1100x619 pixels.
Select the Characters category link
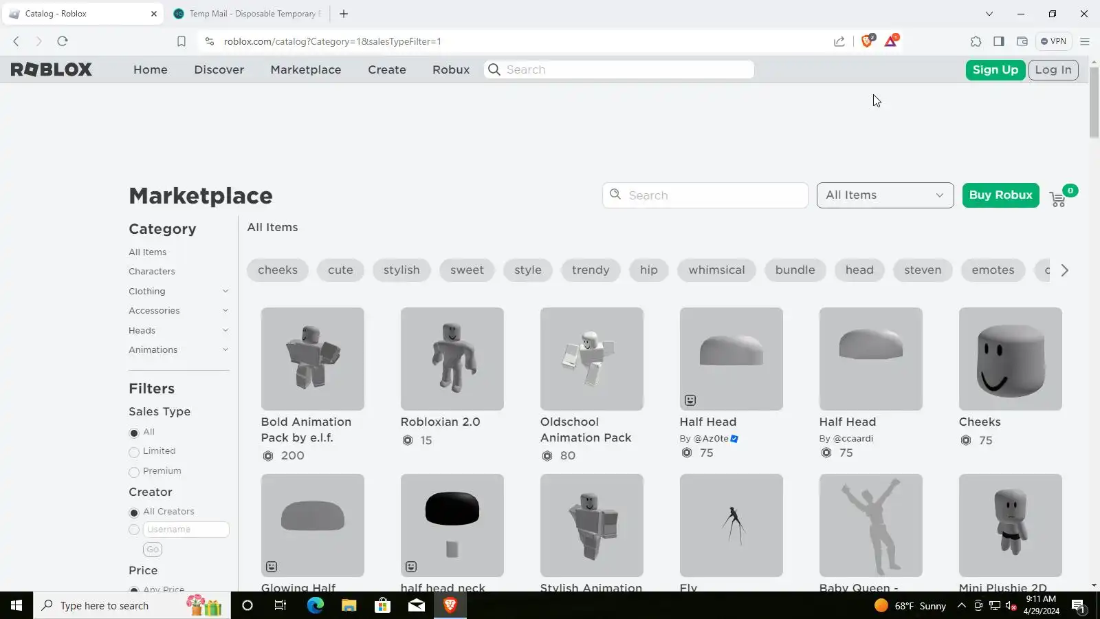pyautogui.click(x=152, y=272)
